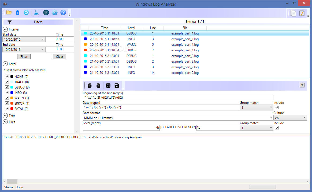Uncheck the ERROR level checkbox
This screenshot has width=312, height=192.
coord(7,103)
